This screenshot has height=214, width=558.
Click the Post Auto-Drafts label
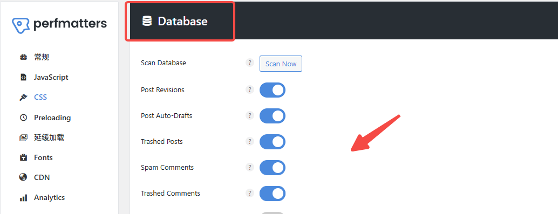click(167, 116)
